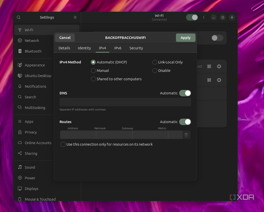Click the Bluetooth icon in sidebar

(20, 51)
